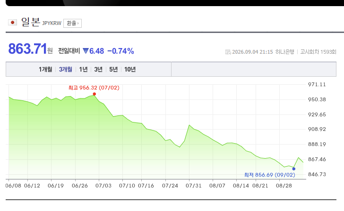Click the Japan flag icon

coord(12,23)
